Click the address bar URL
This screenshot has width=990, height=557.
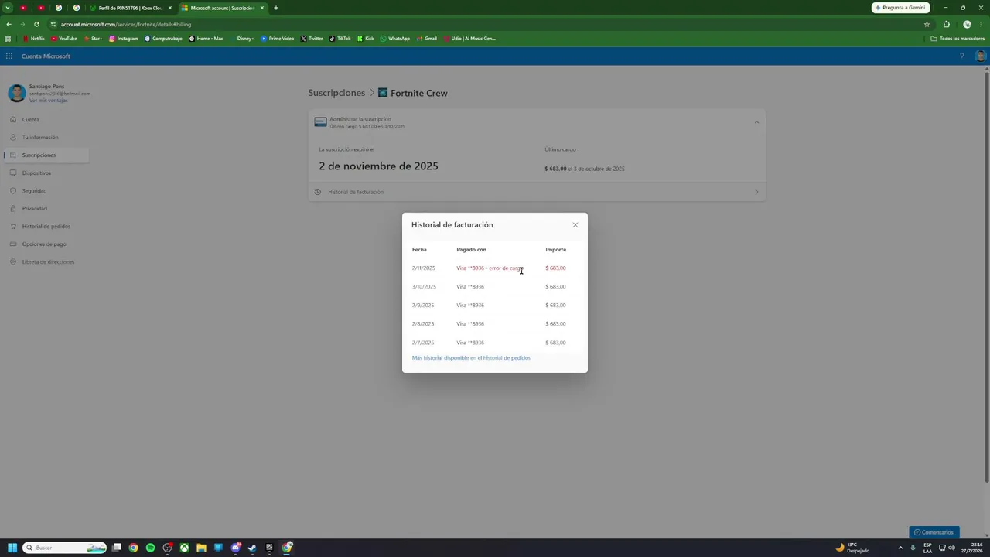(x=126, y=24)
